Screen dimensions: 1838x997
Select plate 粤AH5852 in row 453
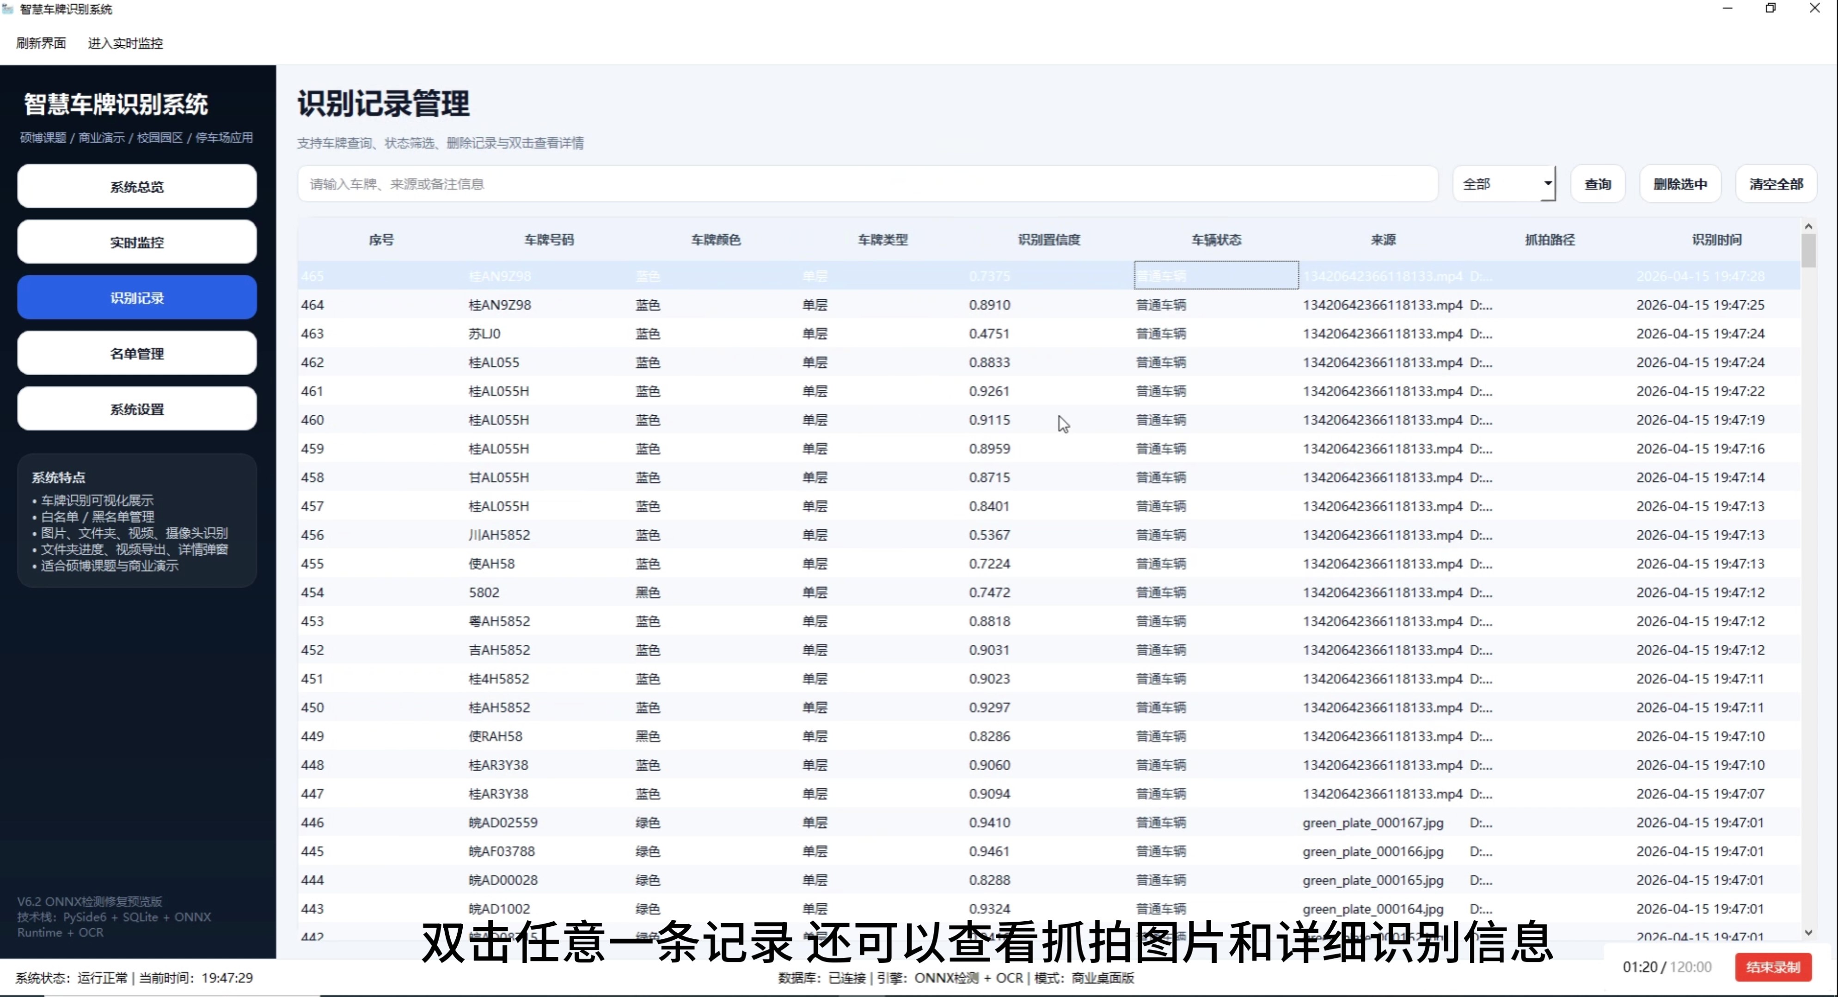[499, 621]
